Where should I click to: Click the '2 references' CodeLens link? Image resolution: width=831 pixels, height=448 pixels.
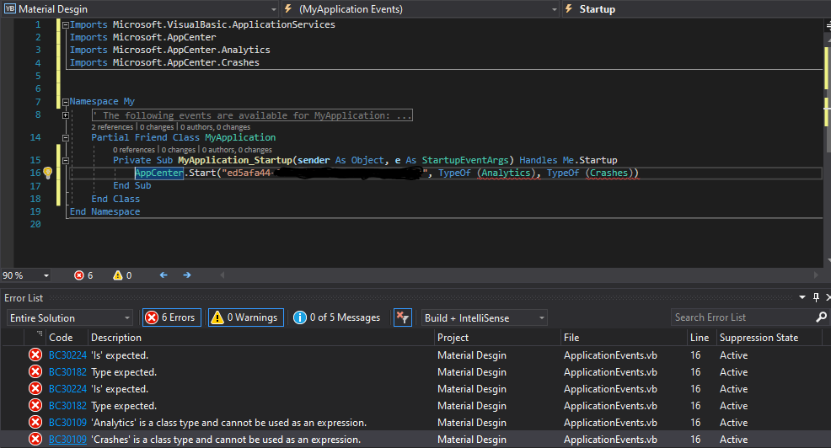coord(112,127)
